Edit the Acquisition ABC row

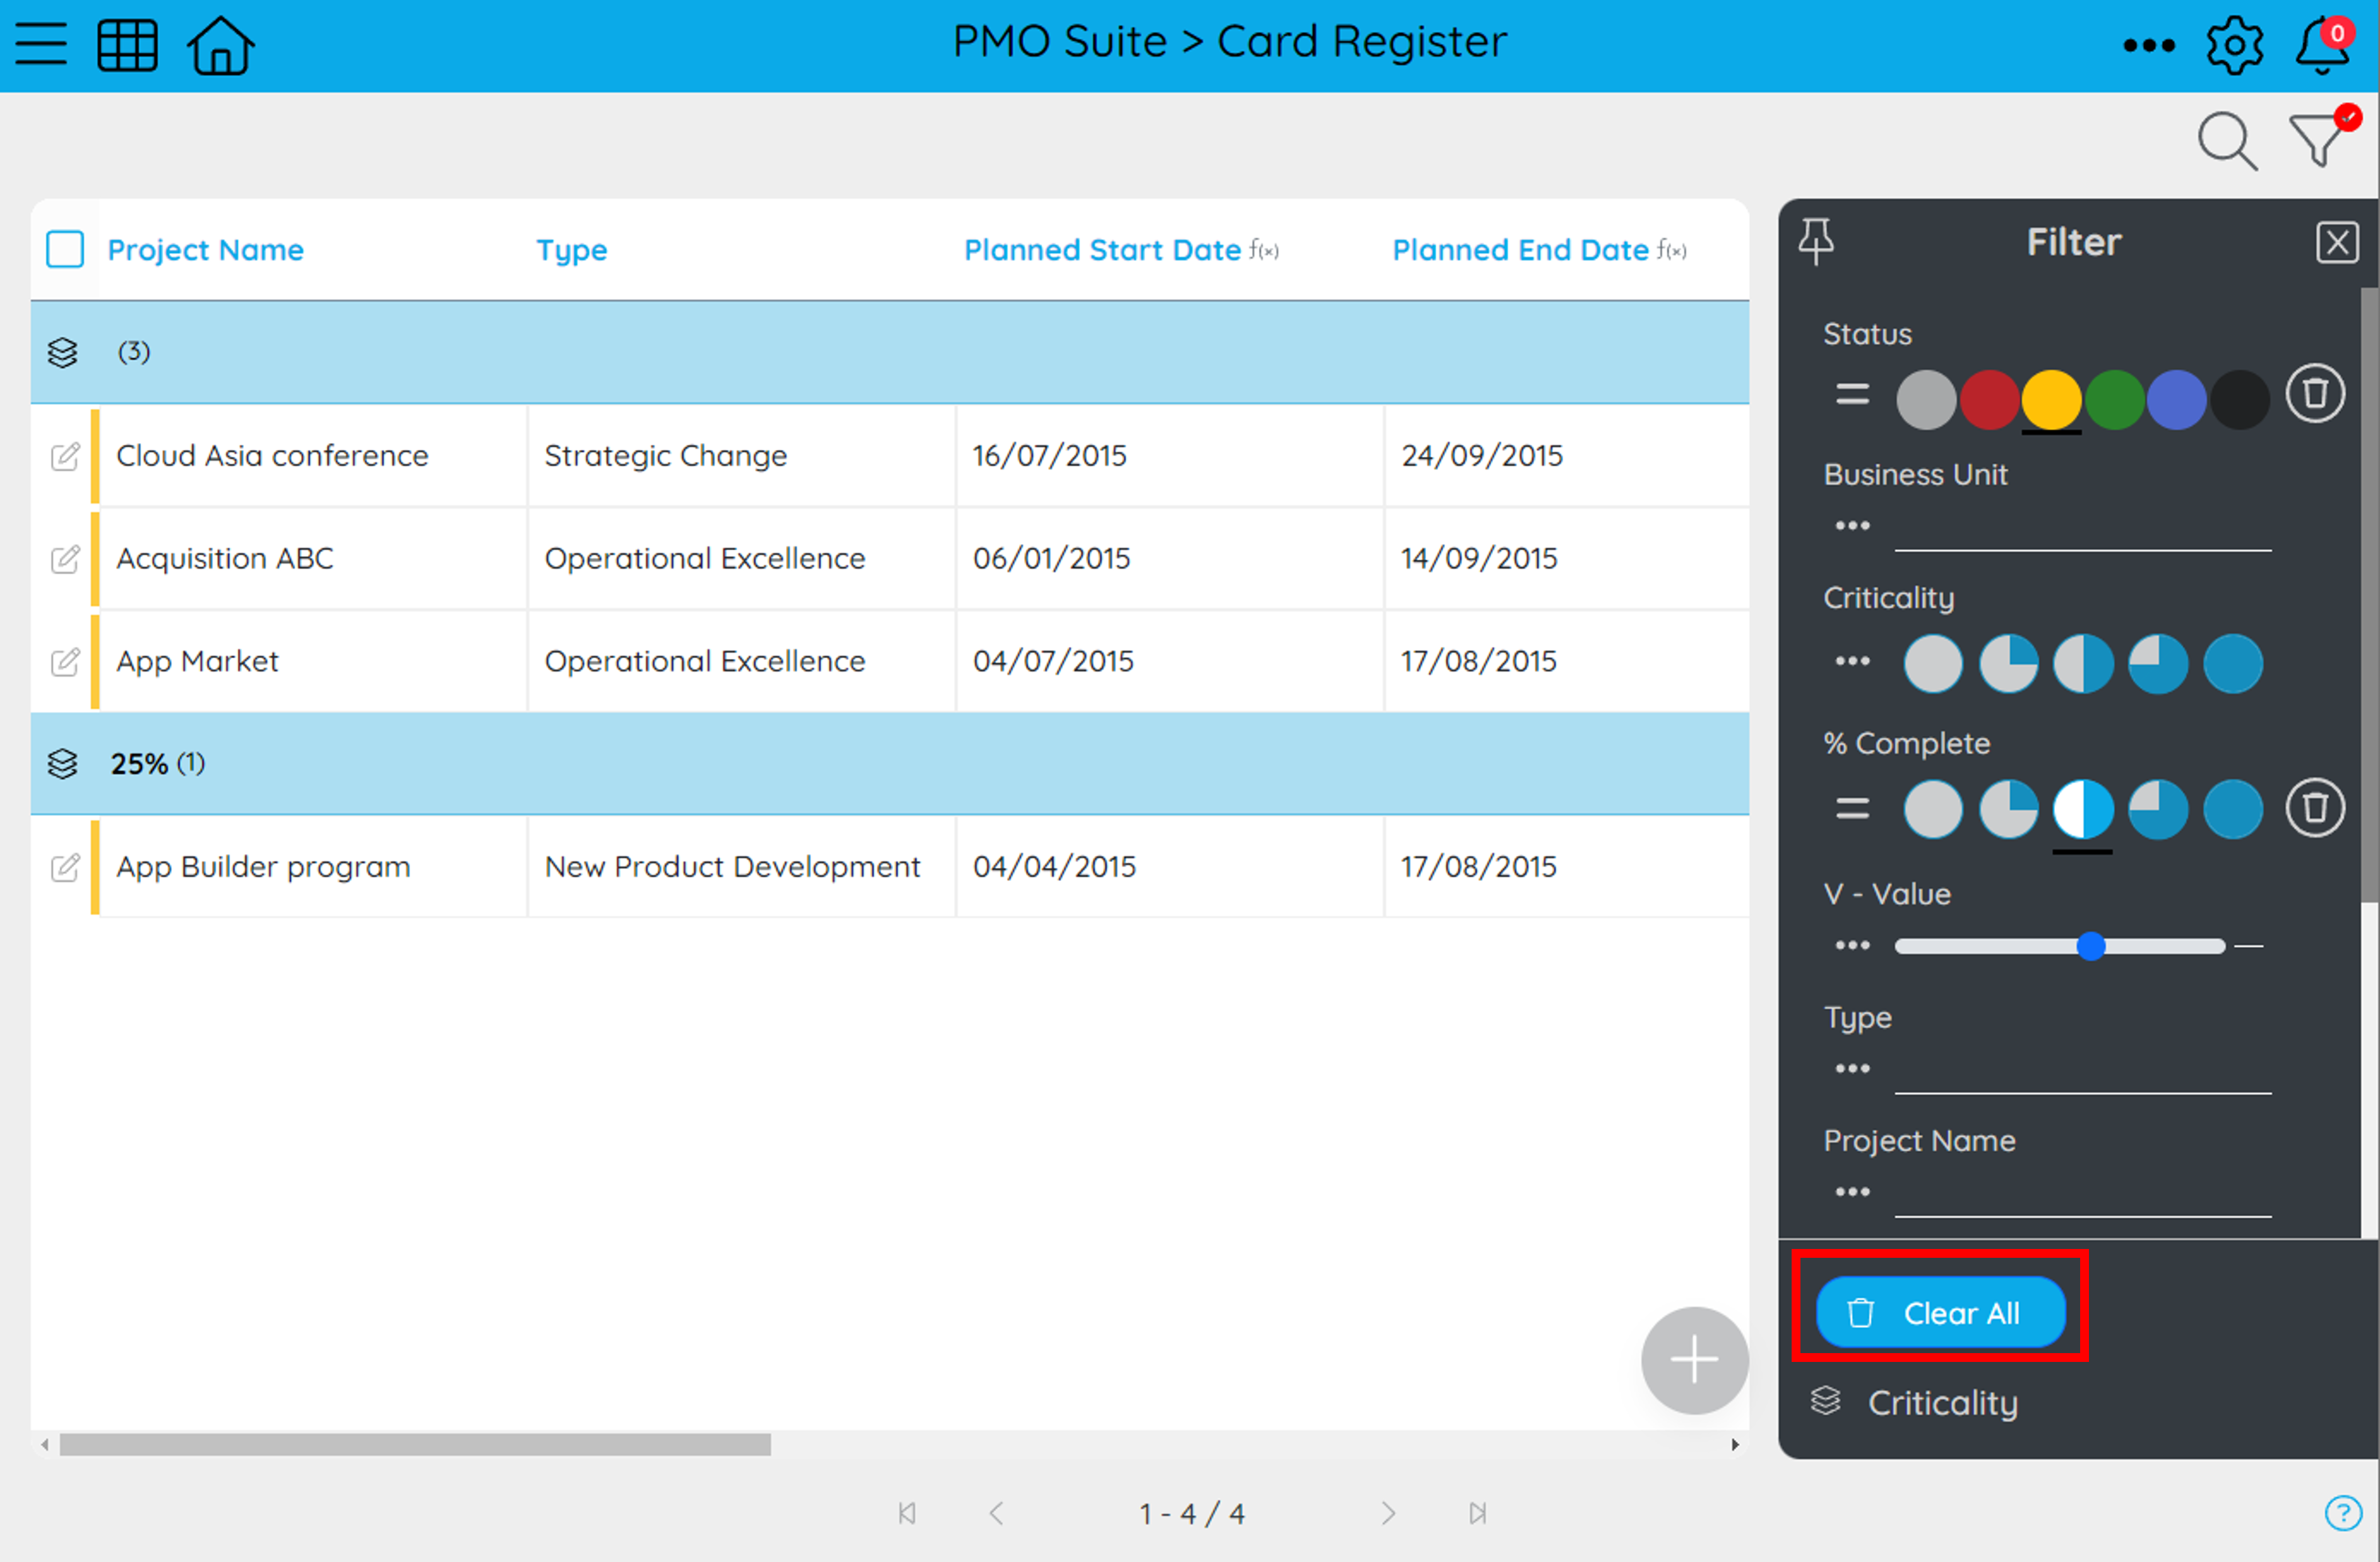point(65,559)
